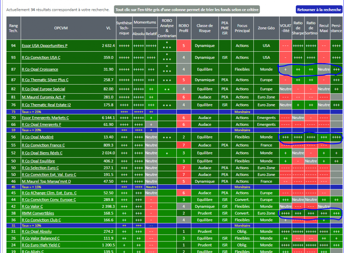Sort by Rang Tech. column header
The width and height of the screenshot is (344, 253).
point(13,28)
